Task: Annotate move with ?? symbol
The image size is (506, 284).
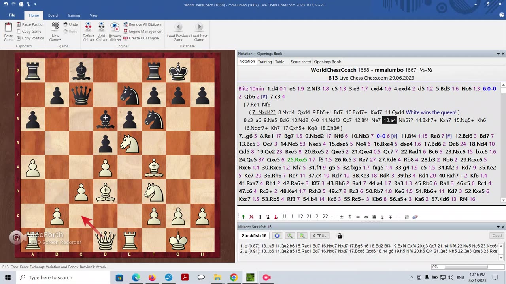Action: (325, 217)
